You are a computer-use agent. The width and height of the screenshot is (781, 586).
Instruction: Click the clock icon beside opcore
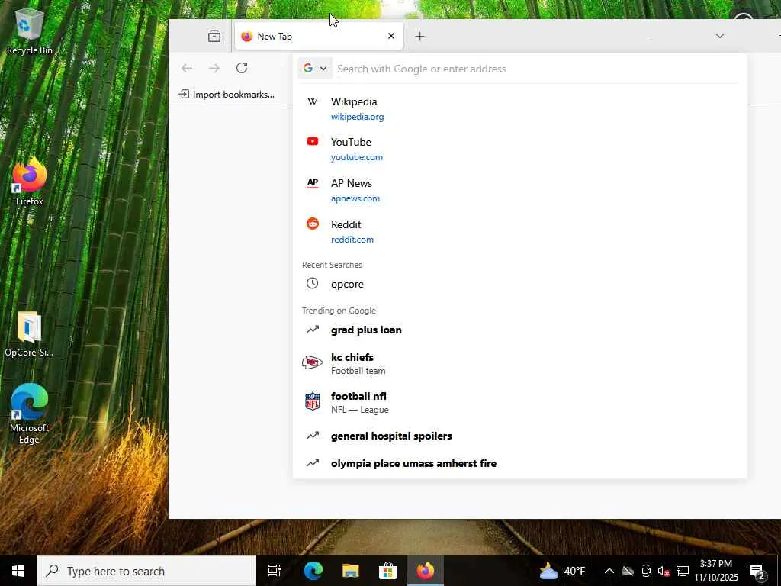312,283
